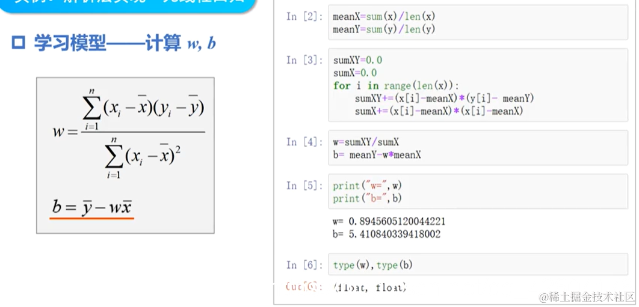Click the '(float, float)' output text

click(x=369, y=287)
